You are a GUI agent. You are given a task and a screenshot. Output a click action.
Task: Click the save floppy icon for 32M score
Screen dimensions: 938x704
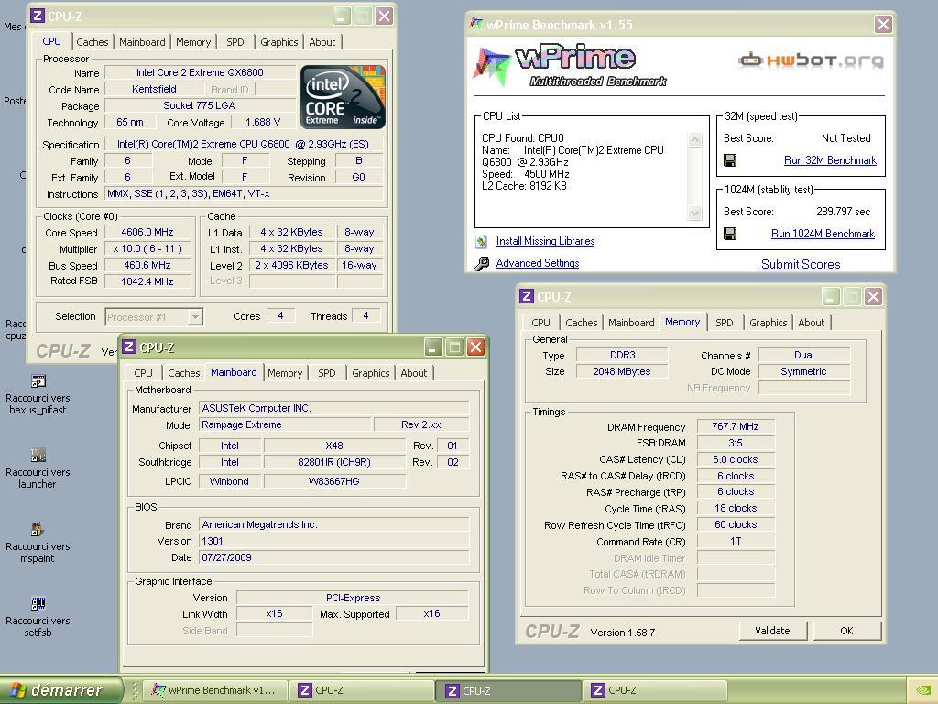(x=730, y=160)
